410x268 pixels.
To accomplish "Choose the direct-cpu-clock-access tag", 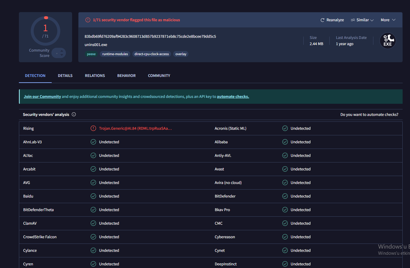I will pos(152,54).
